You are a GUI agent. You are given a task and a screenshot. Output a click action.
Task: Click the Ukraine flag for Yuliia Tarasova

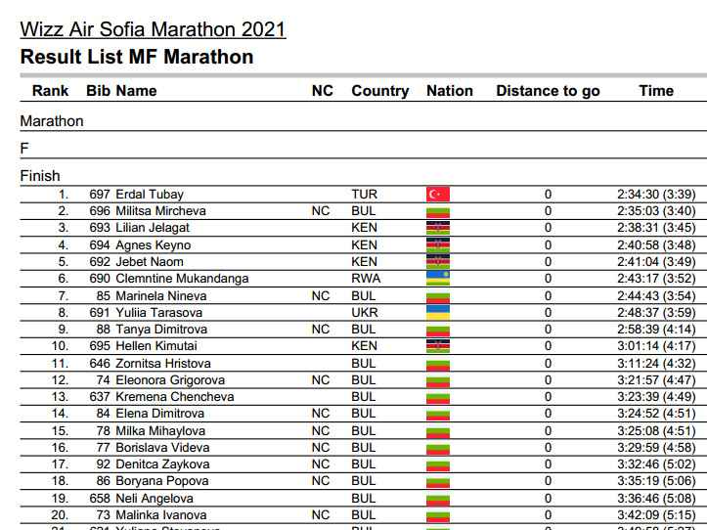438,312
